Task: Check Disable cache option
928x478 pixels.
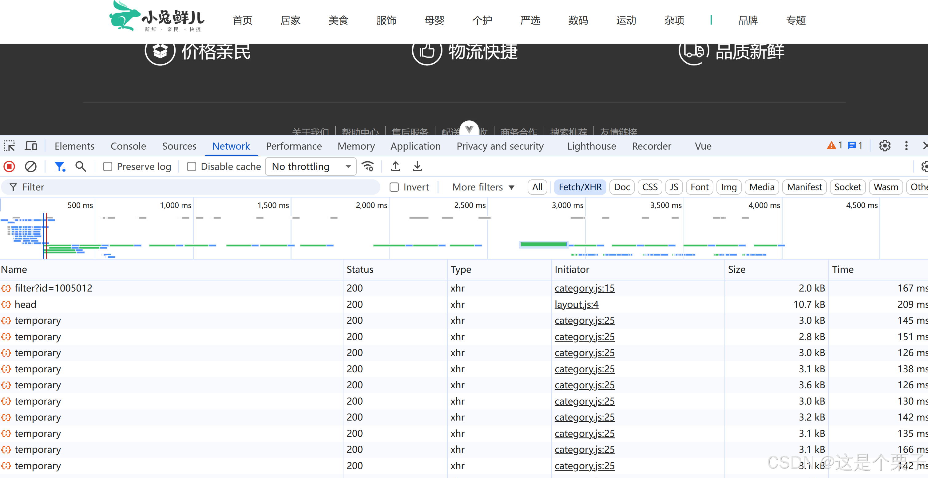Action: 192,166
